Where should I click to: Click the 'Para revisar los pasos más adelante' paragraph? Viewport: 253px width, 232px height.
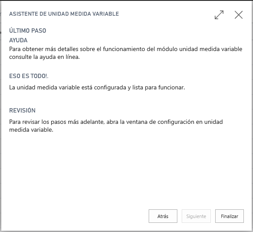[x=116, y=126]
